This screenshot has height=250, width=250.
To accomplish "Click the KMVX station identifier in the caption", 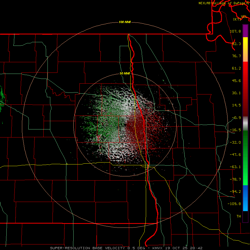I will coord(157,248).
